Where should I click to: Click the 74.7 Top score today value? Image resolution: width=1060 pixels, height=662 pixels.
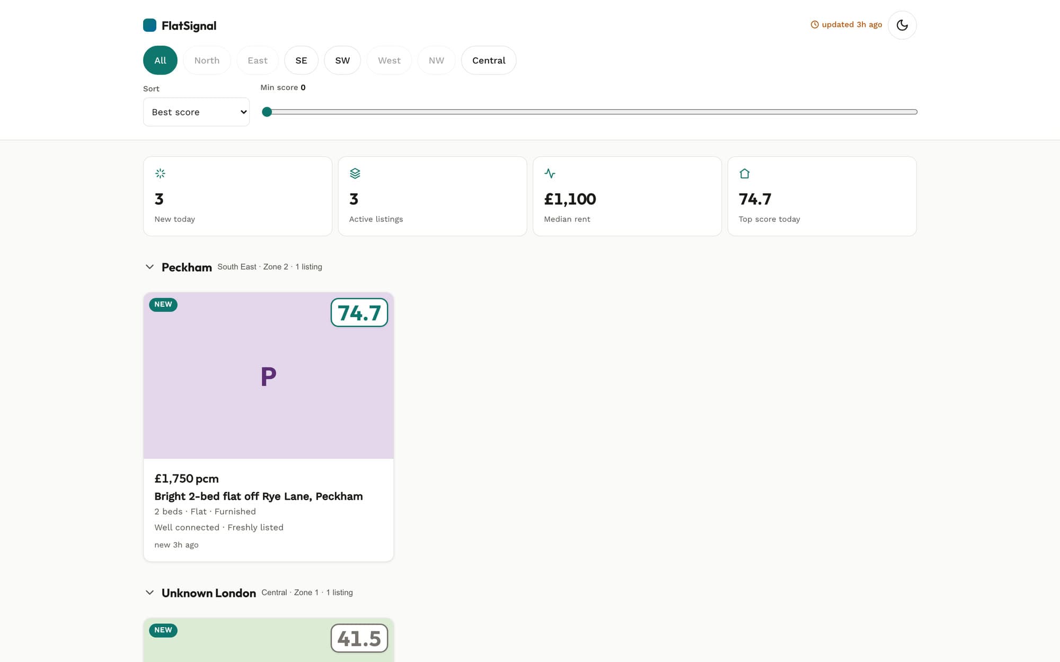coord(755,199)
